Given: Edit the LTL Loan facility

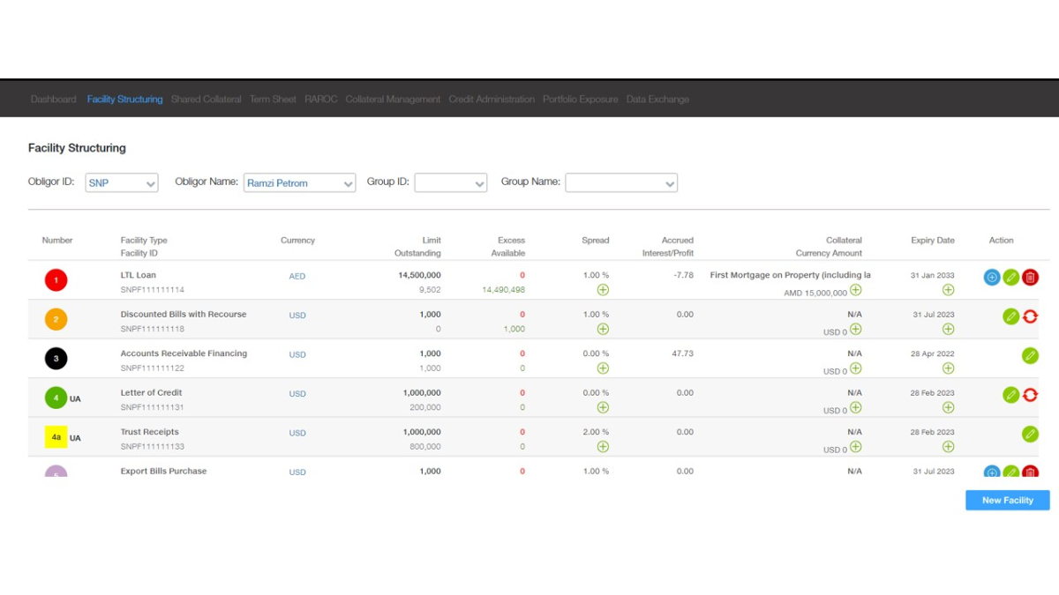Looking at the screenshot, I should 1011,278.
